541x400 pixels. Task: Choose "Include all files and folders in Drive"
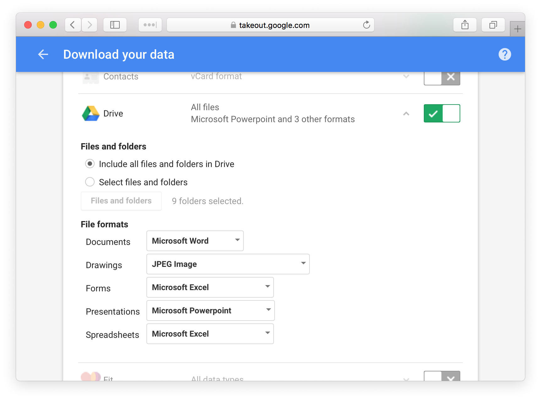point(90,164)
